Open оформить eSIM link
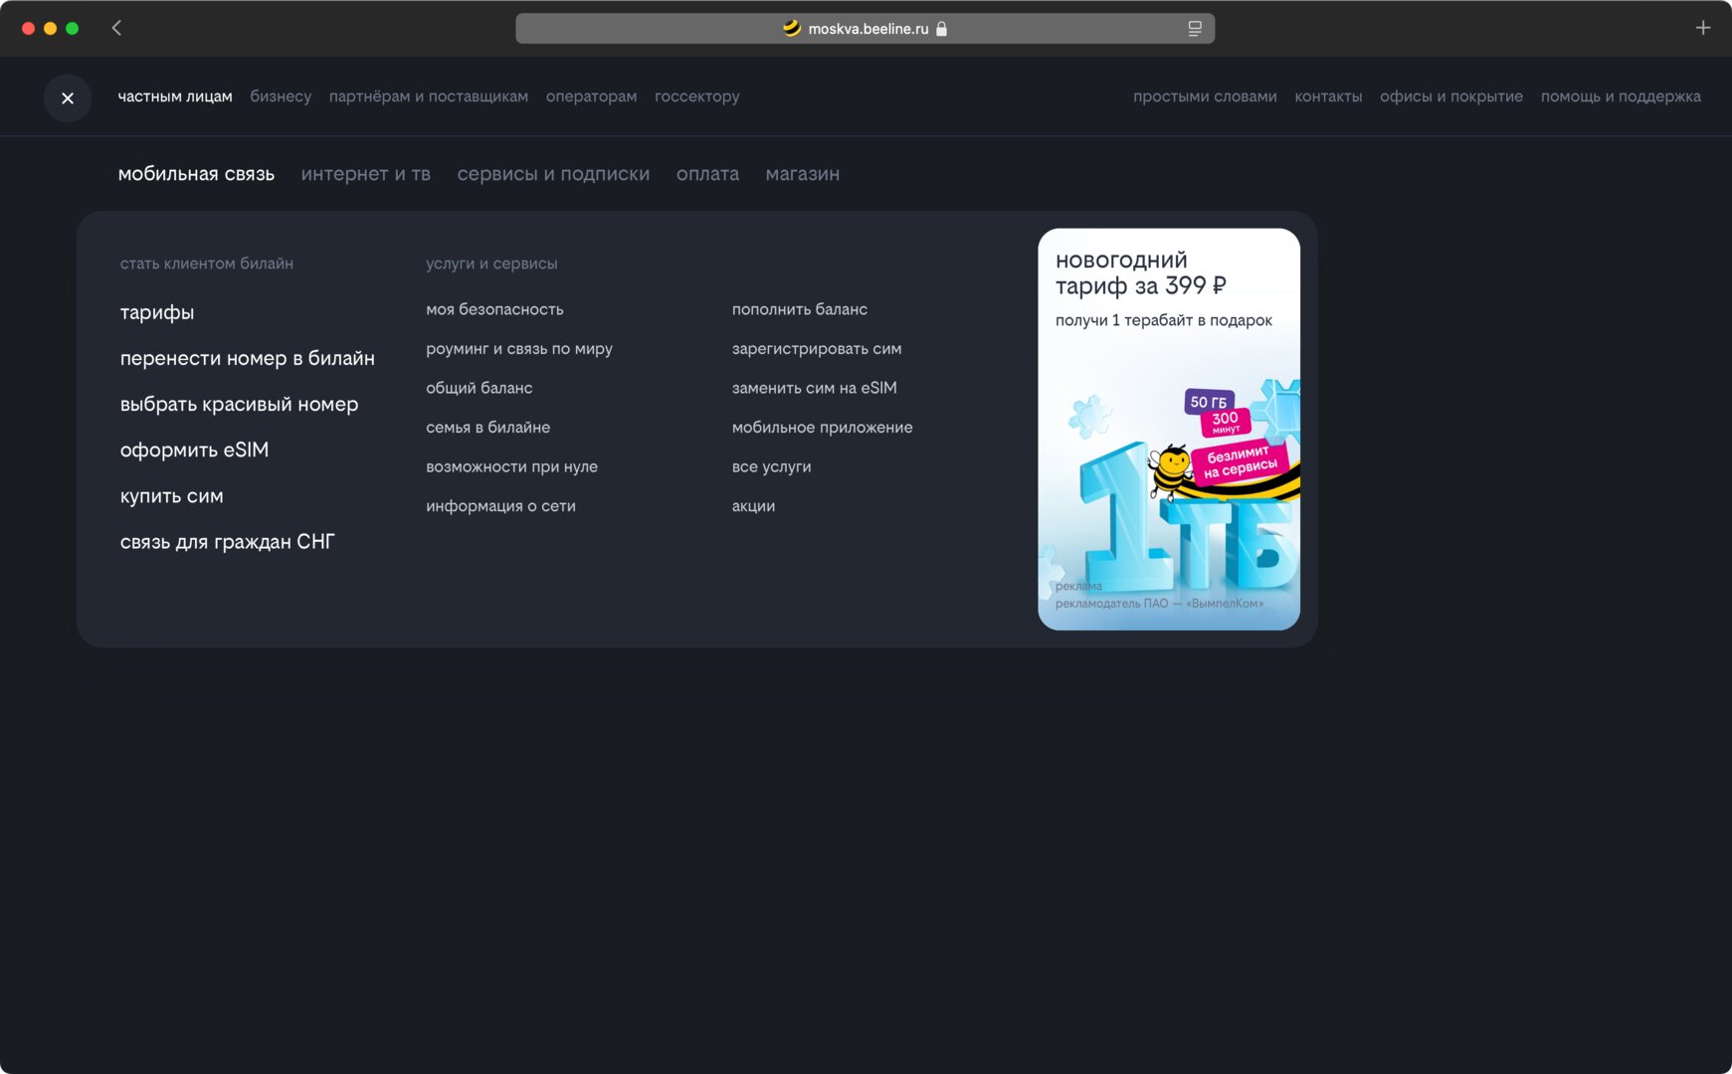 pyautogui.click(x=194, y=449)
